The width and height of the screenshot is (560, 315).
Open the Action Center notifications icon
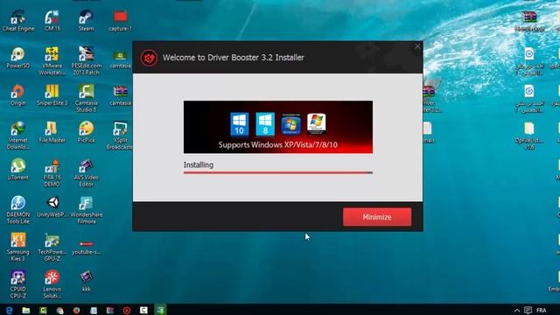point(528,310)
